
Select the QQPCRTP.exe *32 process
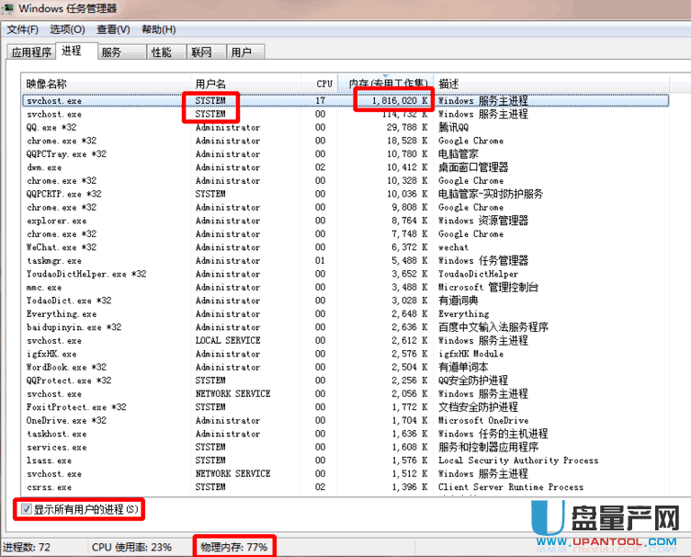point(345,194)
